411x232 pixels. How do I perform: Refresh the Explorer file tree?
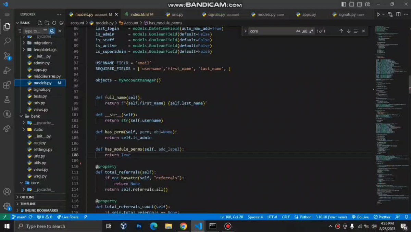pyautogui.click(x=54, y=23)
